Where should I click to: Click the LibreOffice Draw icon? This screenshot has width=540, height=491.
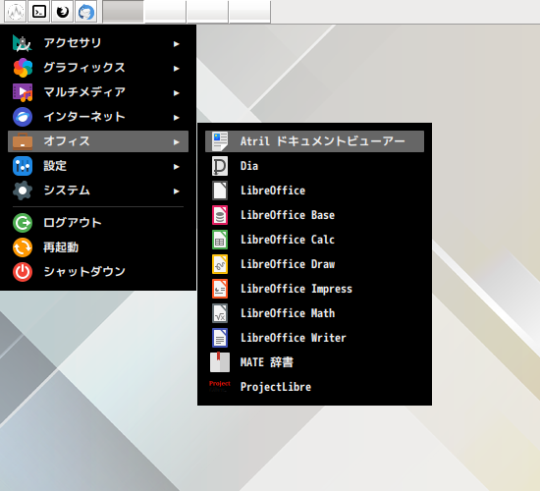pos(220,264)
